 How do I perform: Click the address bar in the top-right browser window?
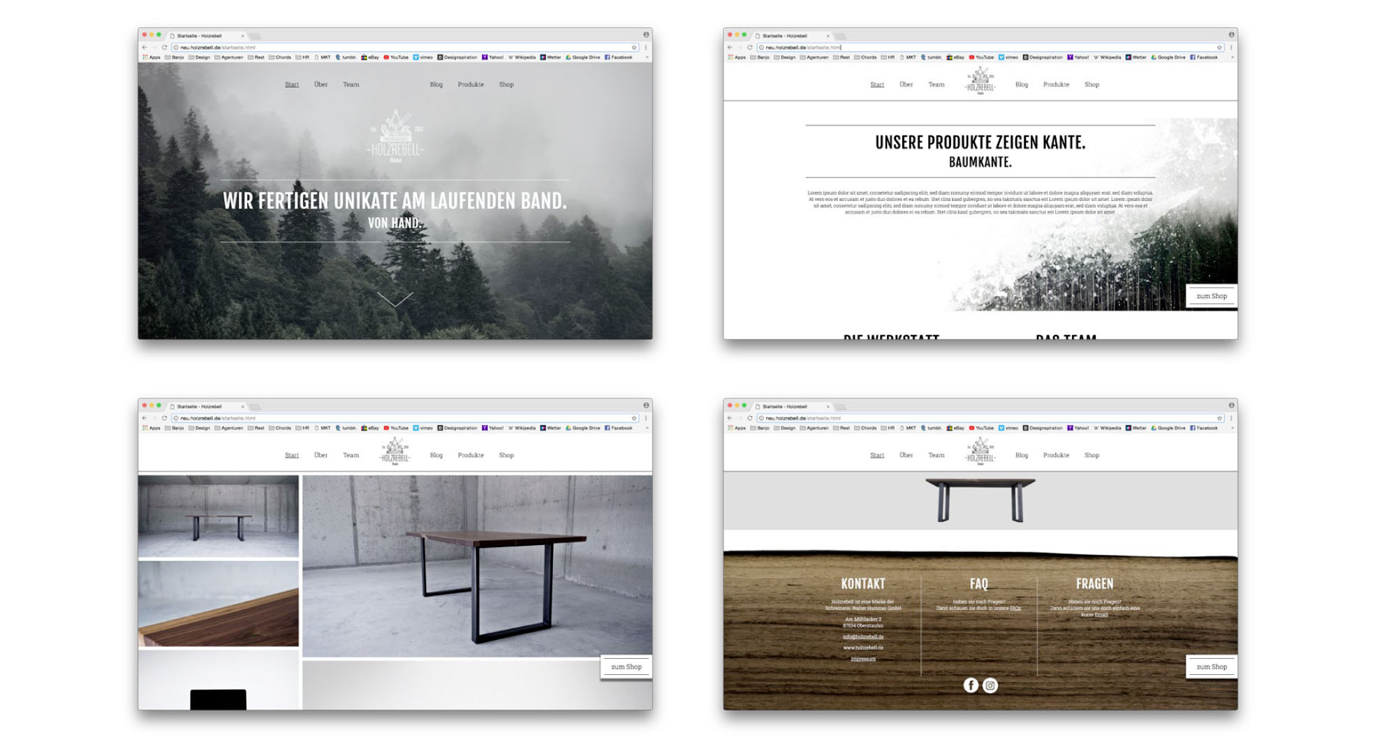tap(978, 47)
